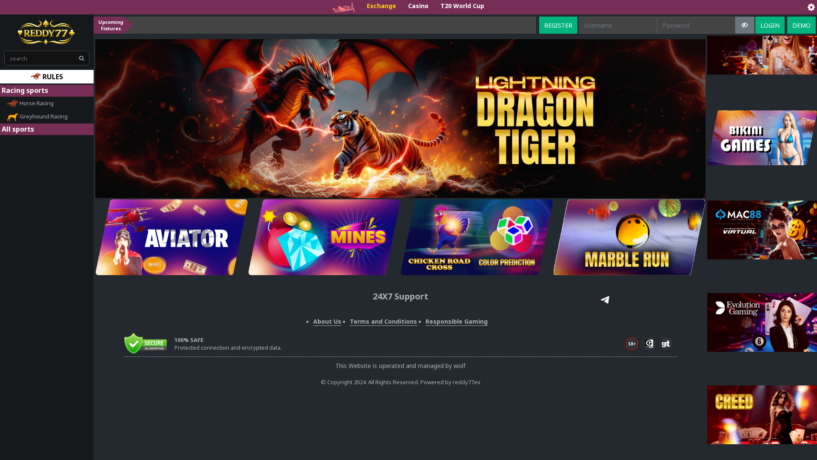Click the 18+ age badge
This screenshot has width=817, height=460.
coord(631,343)
